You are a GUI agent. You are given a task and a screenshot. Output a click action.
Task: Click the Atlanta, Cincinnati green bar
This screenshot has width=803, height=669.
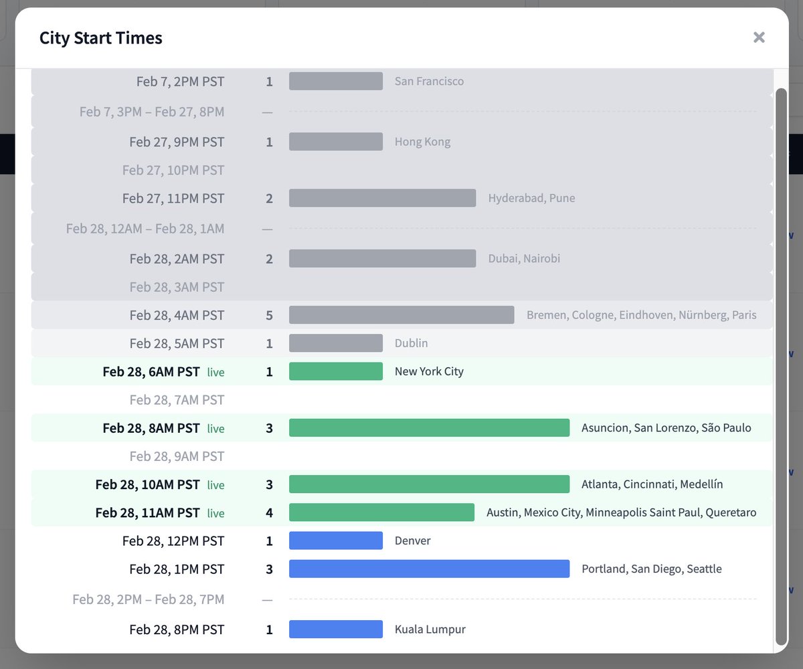429,484
